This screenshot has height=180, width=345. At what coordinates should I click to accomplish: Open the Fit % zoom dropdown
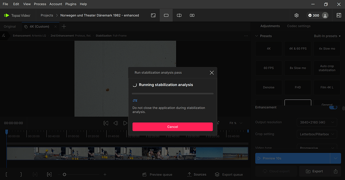[236, 123]
